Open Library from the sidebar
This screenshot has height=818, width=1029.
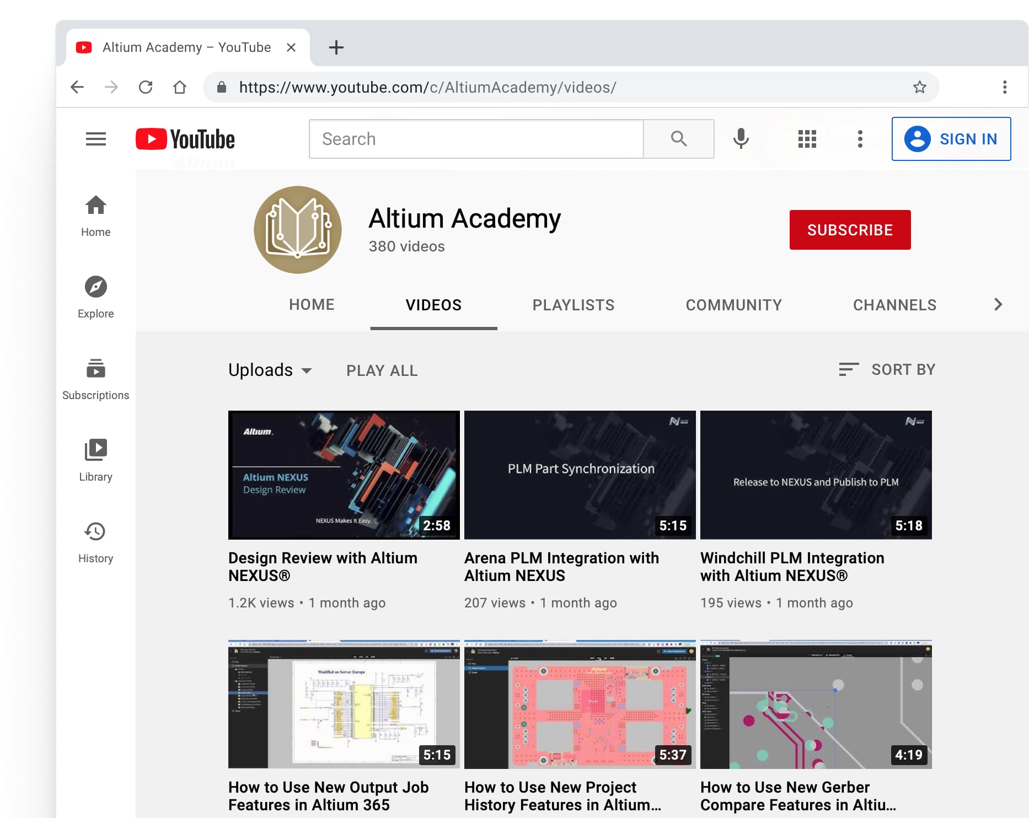[95, 460]
